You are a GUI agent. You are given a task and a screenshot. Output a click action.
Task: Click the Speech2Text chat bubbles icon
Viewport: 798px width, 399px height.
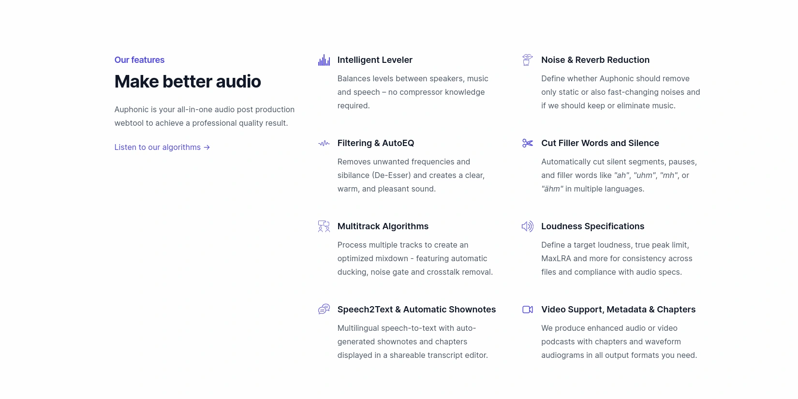click(x=324, y=310)
